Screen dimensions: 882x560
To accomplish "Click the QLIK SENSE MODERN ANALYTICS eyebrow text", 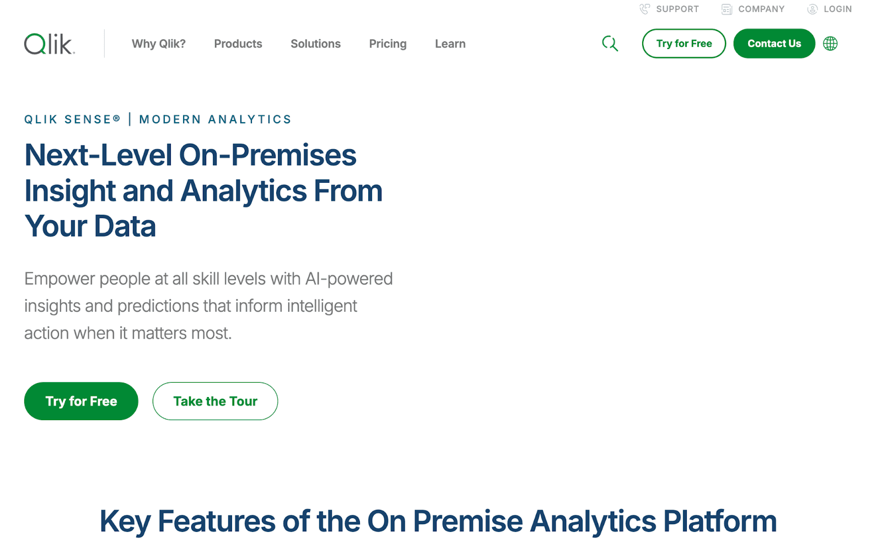I will (158, 119).
